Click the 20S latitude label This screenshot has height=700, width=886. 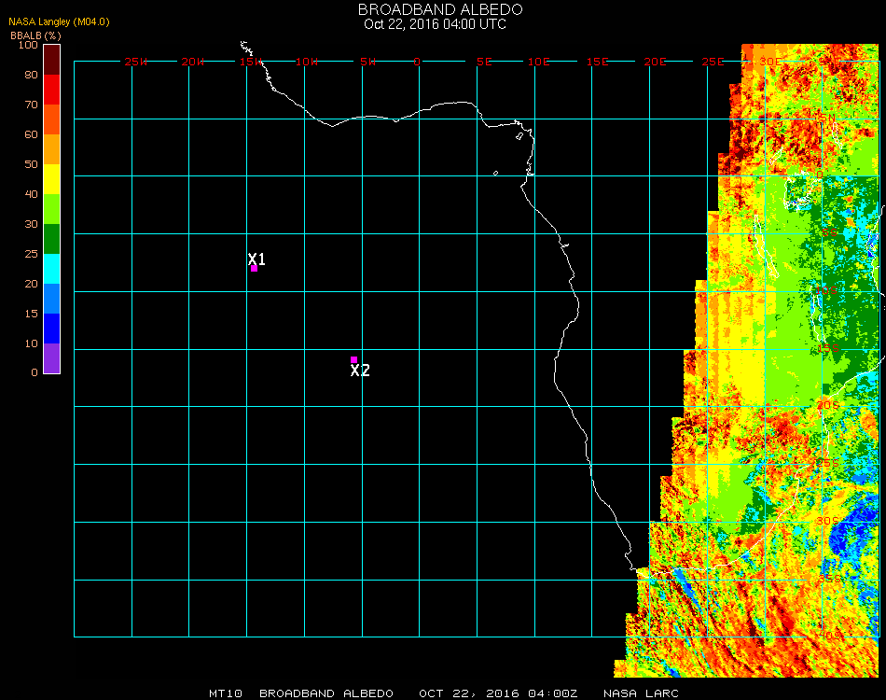828,405
